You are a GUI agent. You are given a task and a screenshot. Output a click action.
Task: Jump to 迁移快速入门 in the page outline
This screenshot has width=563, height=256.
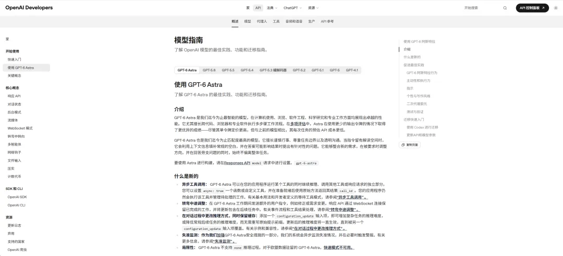tap(413, 119)
